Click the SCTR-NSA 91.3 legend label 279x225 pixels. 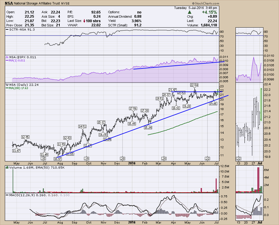coord(22,29)
